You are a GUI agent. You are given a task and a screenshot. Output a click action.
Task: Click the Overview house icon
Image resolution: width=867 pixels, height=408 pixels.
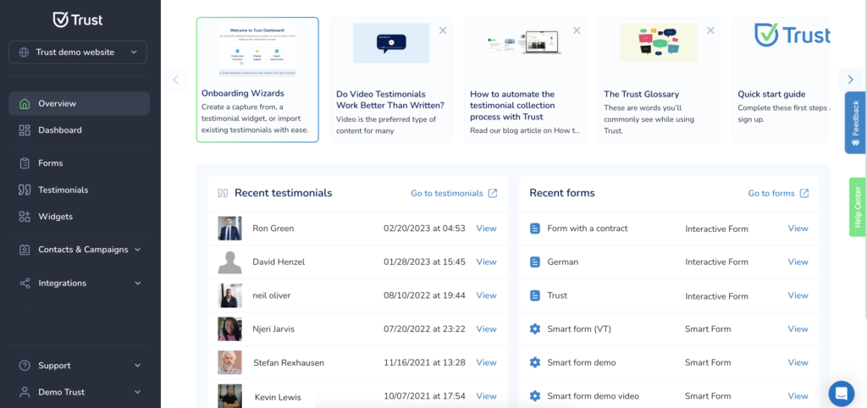coord(25,103)
